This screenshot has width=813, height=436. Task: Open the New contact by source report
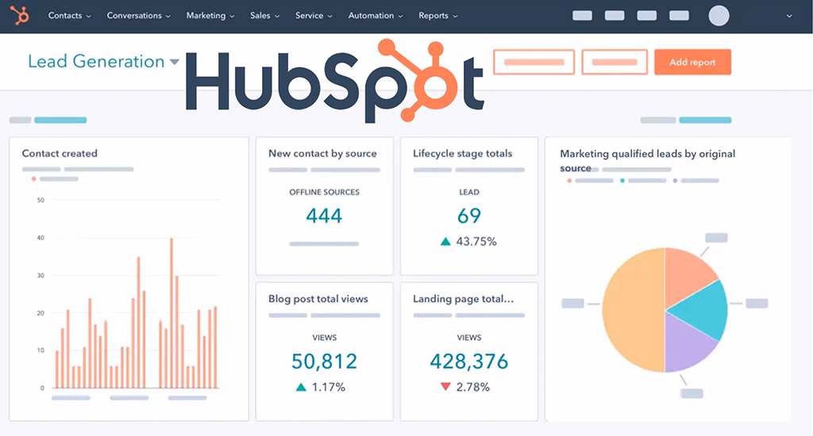pyautogui.click(x=322, y=153)
